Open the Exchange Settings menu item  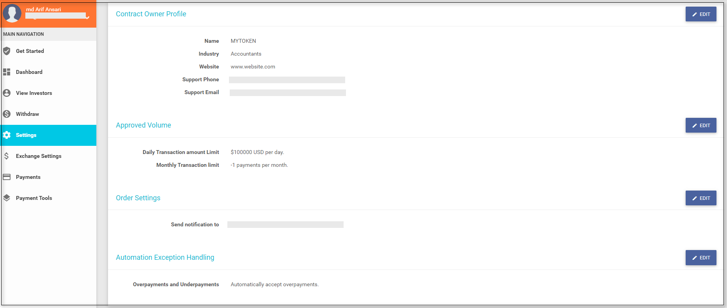pyautogui.click(x=39, y=156)
